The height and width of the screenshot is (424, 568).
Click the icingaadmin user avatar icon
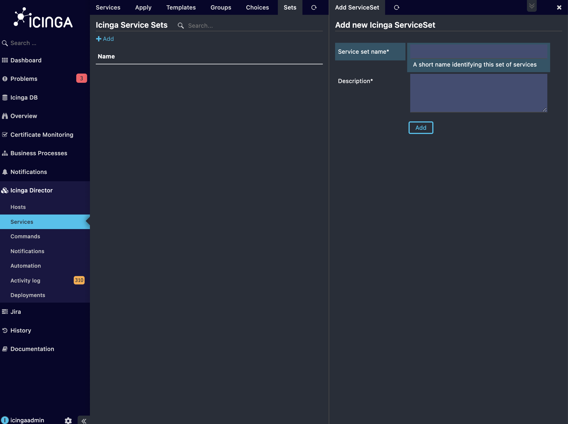coord(5,420)
